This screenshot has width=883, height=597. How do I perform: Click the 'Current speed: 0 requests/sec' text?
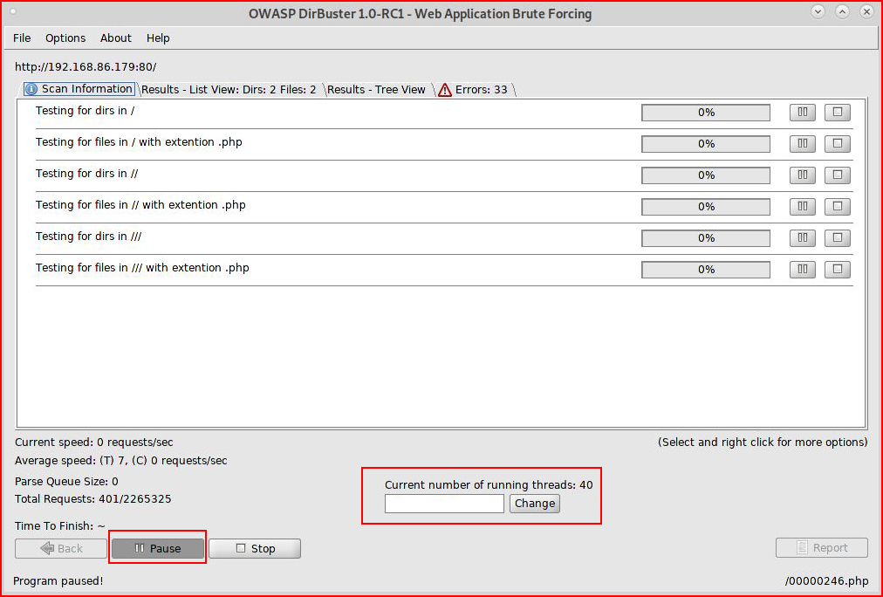coord(94,443)
